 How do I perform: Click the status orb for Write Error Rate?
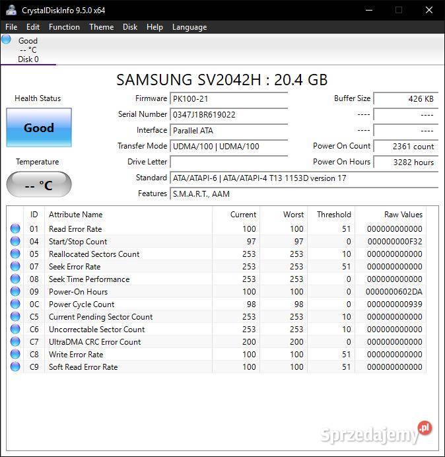(x=15, y=354)
